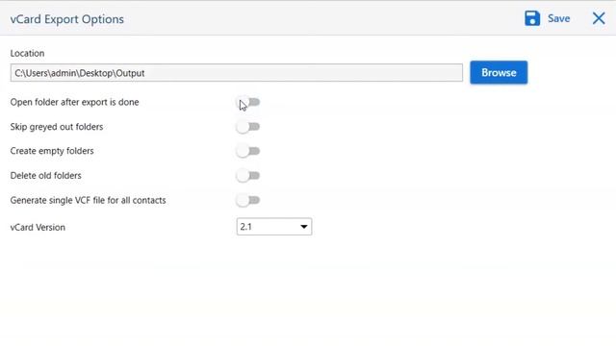Toggle the Delete old folders switch
The height and width of the screenshot is (346, 616).
248,176
